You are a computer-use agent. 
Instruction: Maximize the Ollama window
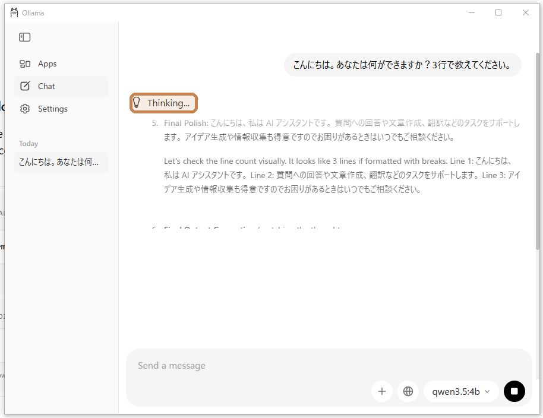pyautogui.click(x=498, y=13)
